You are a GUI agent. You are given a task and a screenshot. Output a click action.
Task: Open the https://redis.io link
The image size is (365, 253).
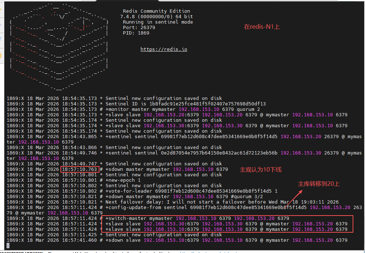[164, 49]
